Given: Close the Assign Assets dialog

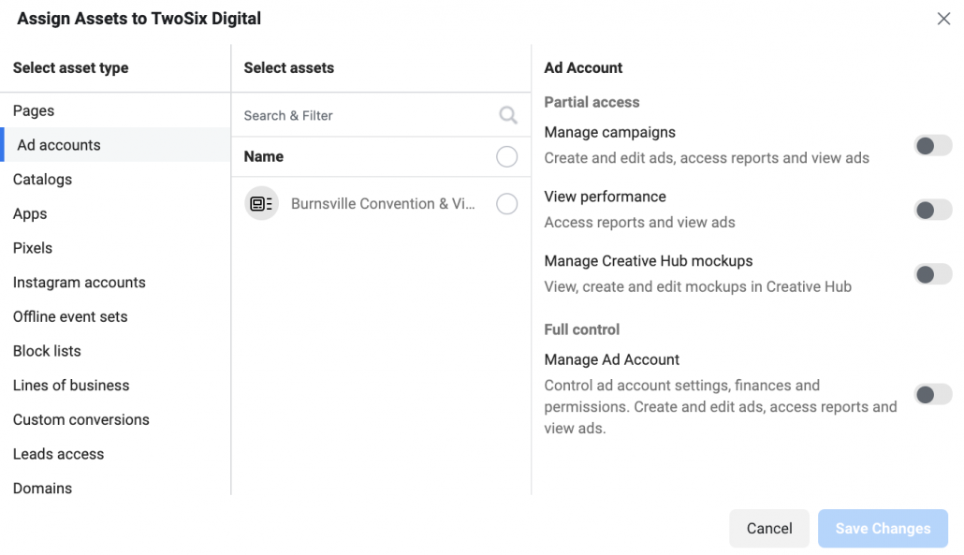Looking at the screenshot, I should click(x=943, y=19).
